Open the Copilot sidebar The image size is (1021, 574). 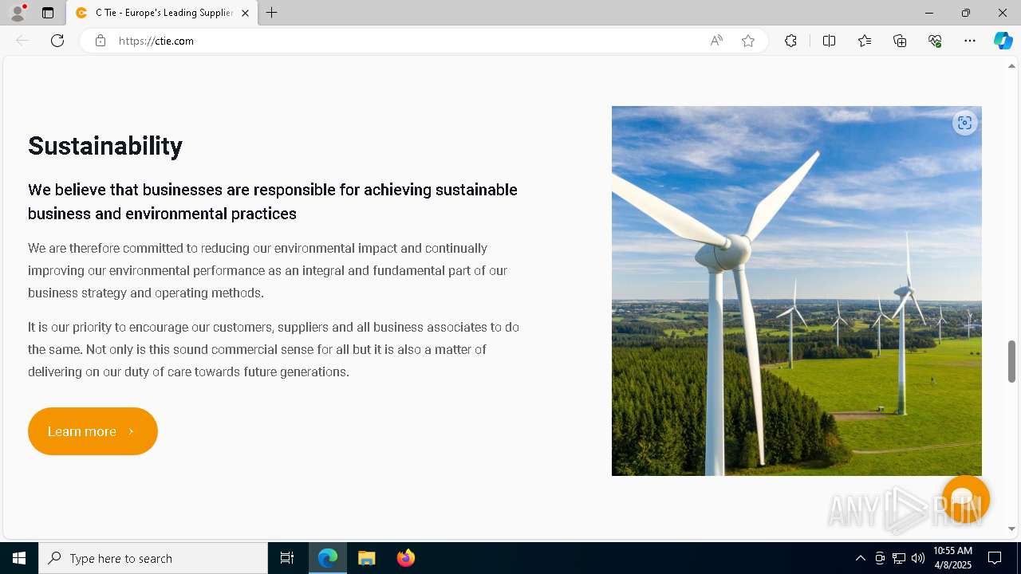click(1003, 41)
